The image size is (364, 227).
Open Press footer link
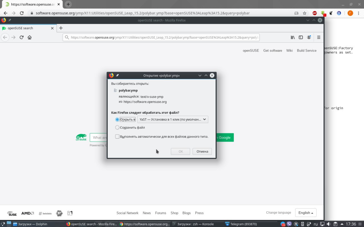click(x=199, y=213)
